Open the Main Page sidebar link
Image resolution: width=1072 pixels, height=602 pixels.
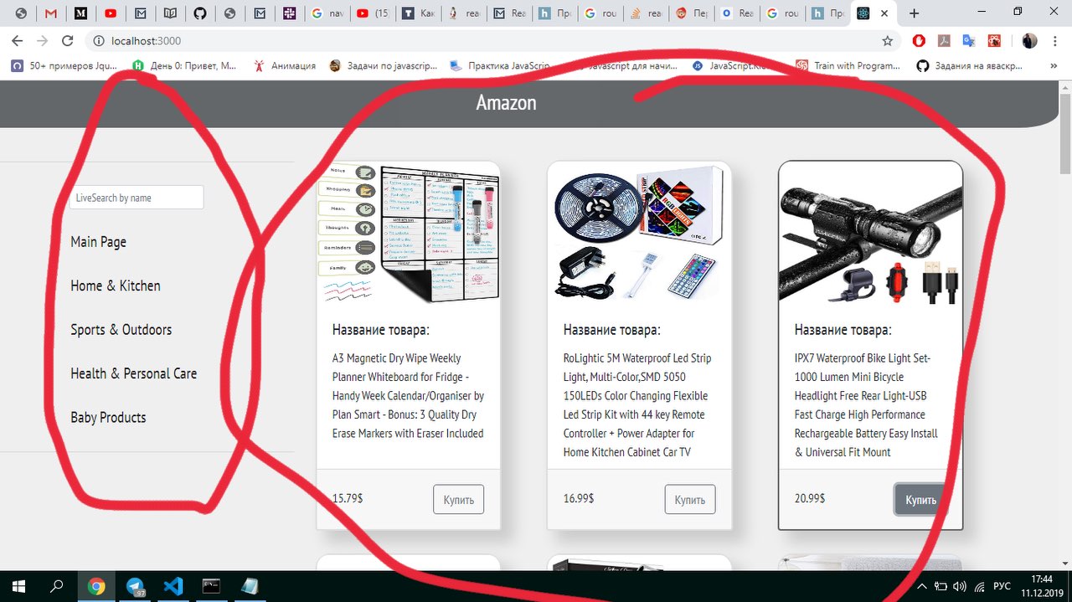pyautogui.click(x=99, y=242)
